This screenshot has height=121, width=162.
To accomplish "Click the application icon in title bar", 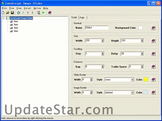I will tap(3, 3).
